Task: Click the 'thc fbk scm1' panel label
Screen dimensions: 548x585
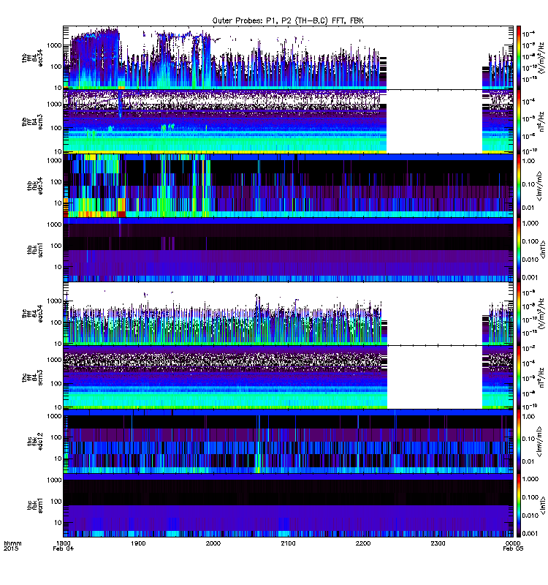Action: [34, 505]
